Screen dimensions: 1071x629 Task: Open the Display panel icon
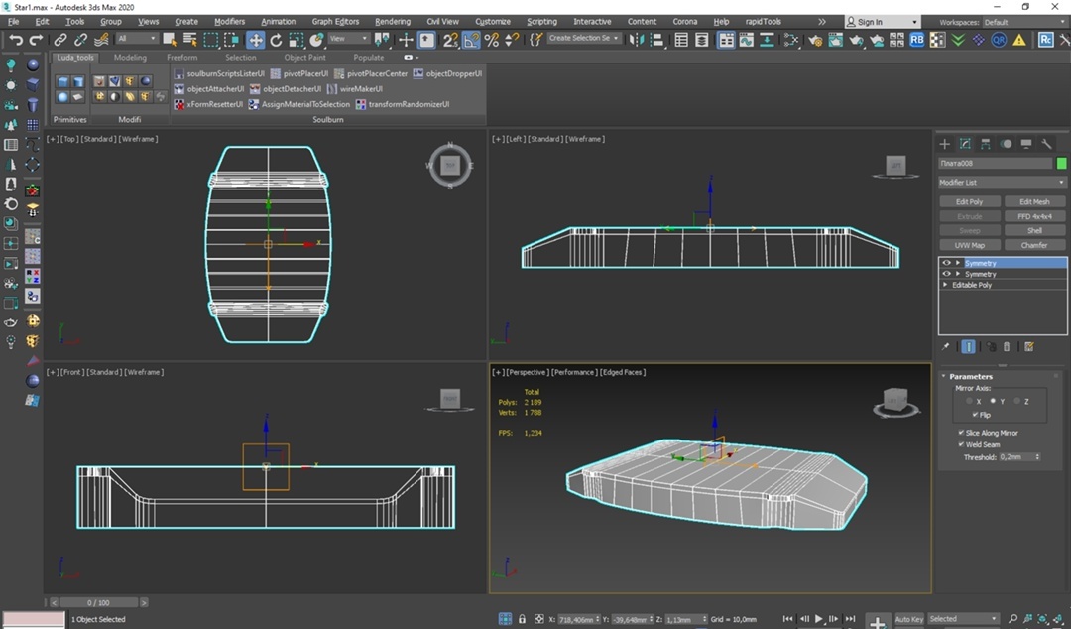1026,144
